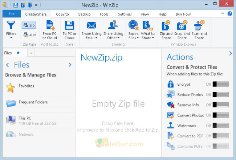Switch to the Backup ribbon tab

click(x=85, y=14)
